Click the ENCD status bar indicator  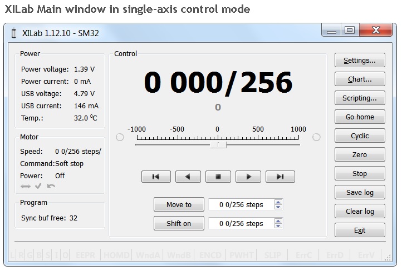pos(210,255)
